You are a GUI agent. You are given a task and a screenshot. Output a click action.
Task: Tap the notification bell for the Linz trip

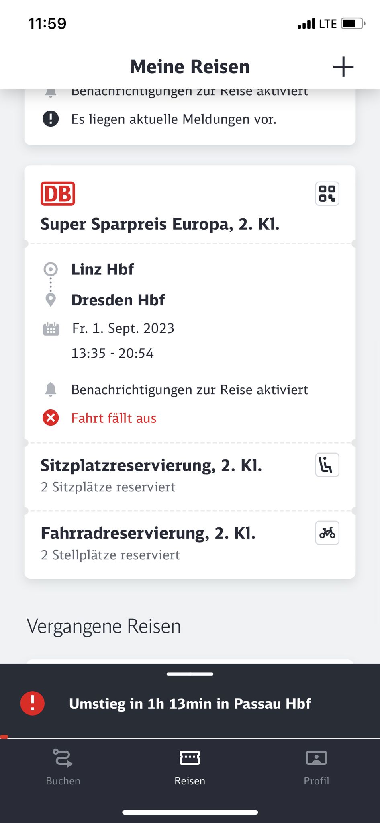[x=51, y=389]
